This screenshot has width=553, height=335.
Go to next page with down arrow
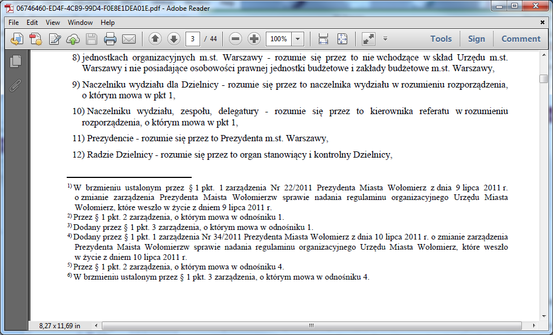174,39
